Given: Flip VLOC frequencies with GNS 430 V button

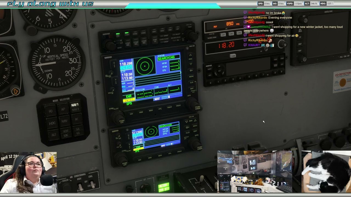Looking at the screenshot, I should pyautogui.click(x=129, y=146).
